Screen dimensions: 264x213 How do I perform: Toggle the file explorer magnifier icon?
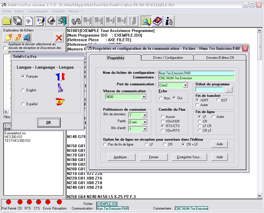point(146,21)
